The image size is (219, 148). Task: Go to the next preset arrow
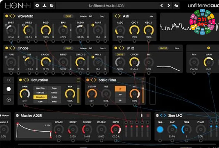[169, 6]
